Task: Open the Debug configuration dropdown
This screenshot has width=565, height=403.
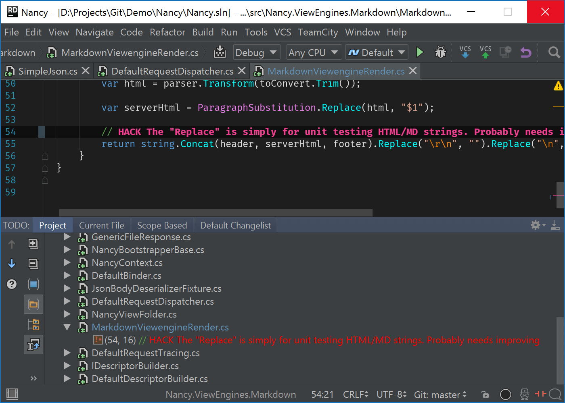Action: click(256, 52)
